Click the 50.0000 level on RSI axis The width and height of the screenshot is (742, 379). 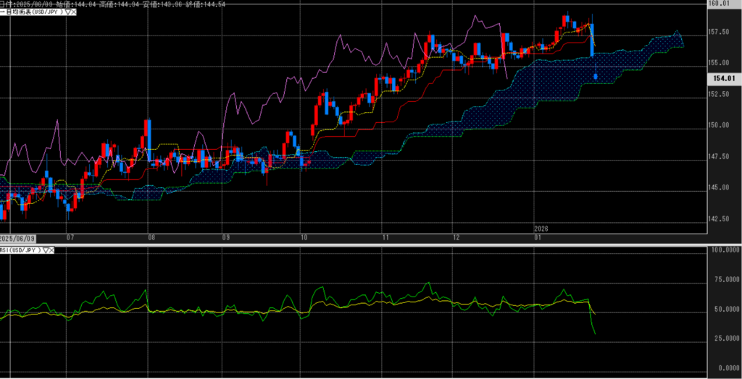coord(723,309)
